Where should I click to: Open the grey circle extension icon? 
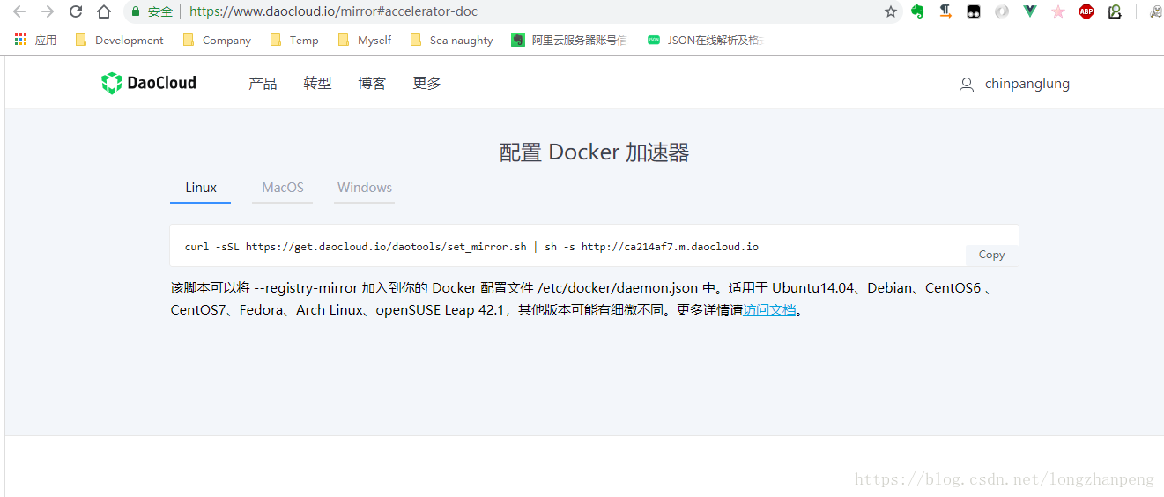point(1002,11)
